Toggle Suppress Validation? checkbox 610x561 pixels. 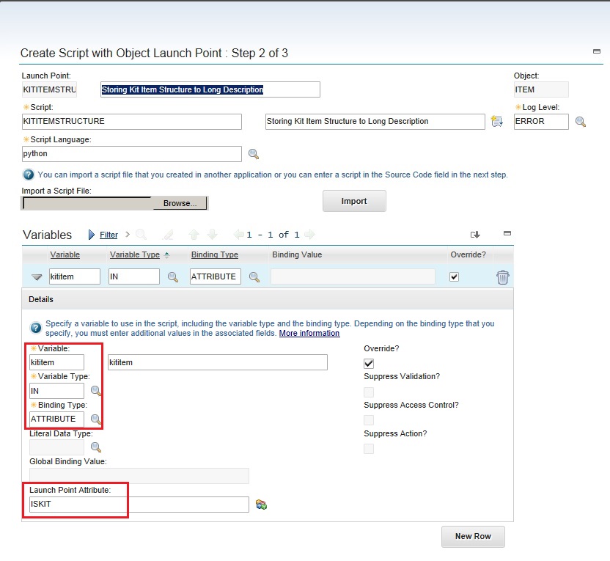(369, 392)
